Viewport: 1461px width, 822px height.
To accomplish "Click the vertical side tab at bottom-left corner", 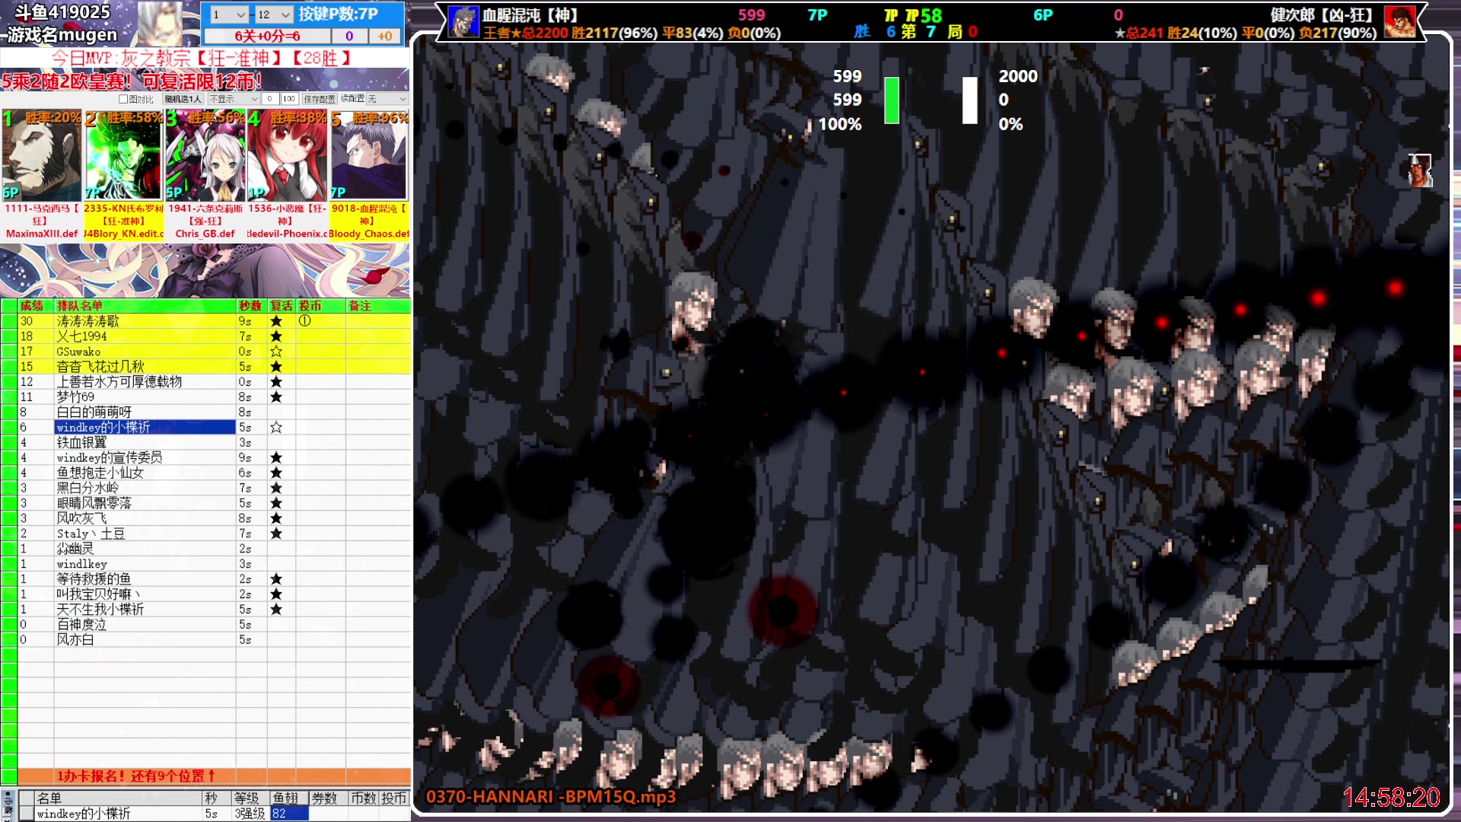I will coord(8,805).
